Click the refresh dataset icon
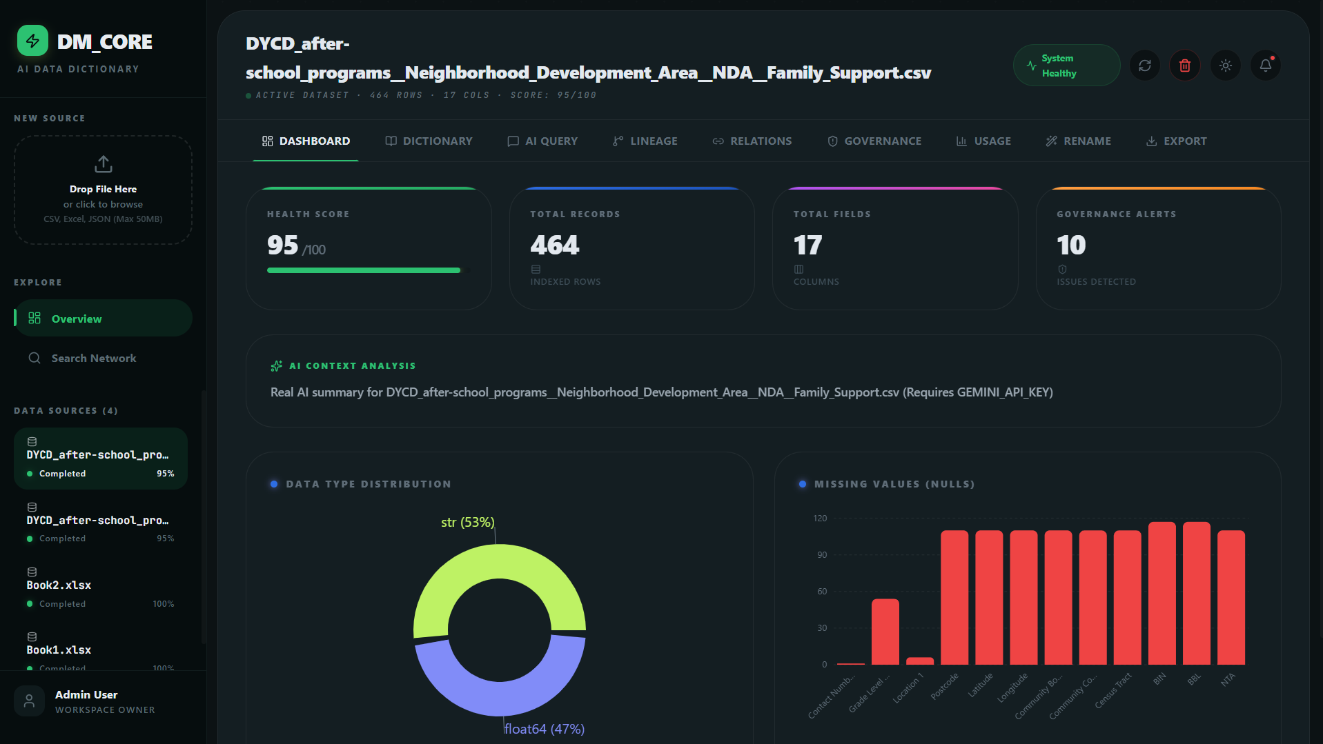The image size is (1323, 744). pos(1145,66)
